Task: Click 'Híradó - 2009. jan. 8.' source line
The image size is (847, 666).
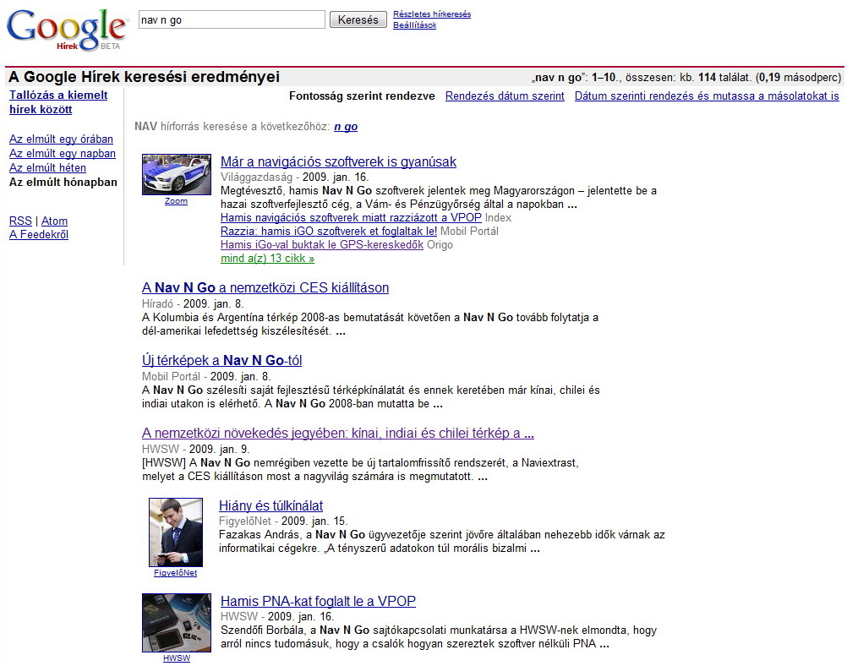Action: click(193, 303)
